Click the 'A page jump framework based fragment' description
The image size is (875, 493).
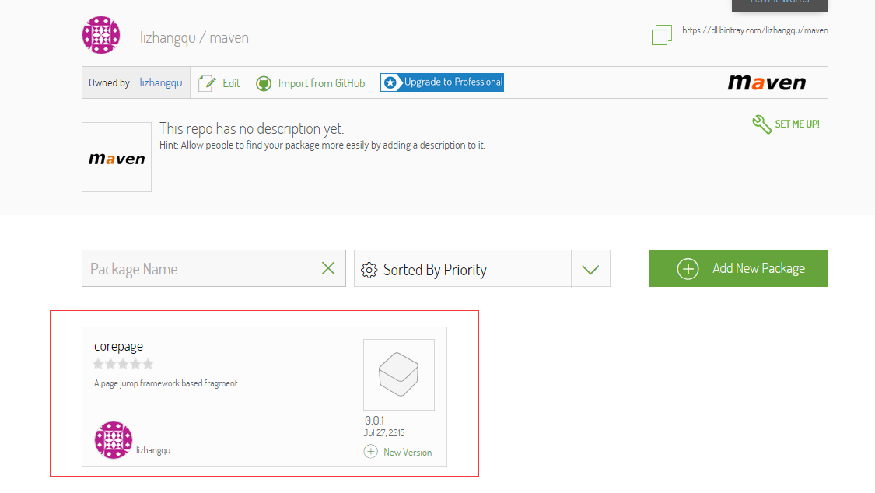coord(166,383)
